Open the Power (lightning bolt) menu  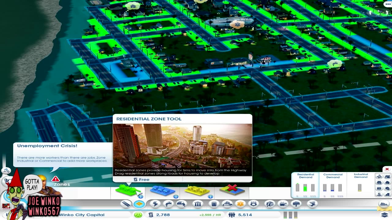tap(155, 204)
